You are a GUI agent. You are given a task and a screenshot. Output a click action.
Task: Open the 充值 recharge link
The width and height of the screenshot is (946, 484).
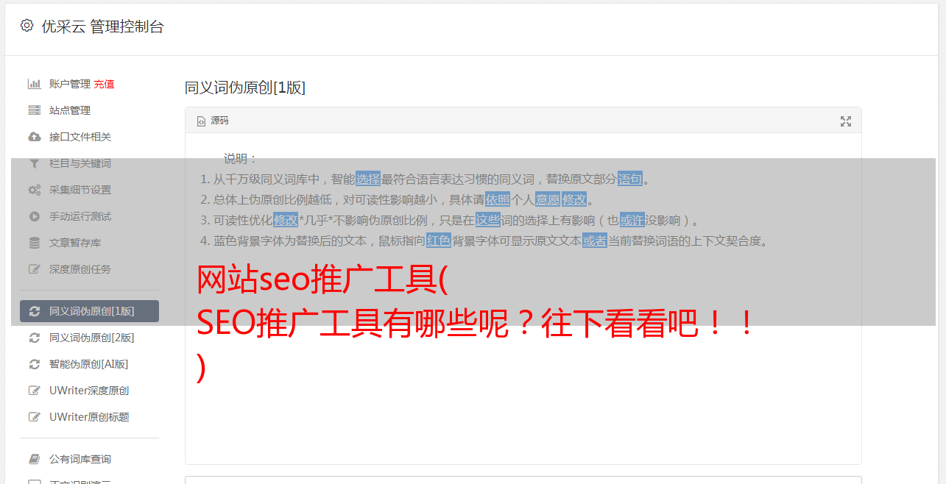click(x=104, y=84)
